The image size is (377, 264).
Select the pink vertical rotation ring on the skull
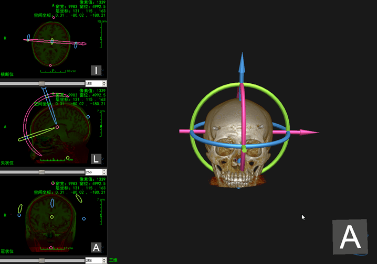point(243,115)
